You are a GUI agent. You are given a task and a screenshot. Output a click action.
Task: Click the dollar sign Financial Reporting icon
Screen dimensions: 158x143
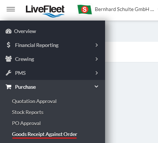click(x=8, y=45)
